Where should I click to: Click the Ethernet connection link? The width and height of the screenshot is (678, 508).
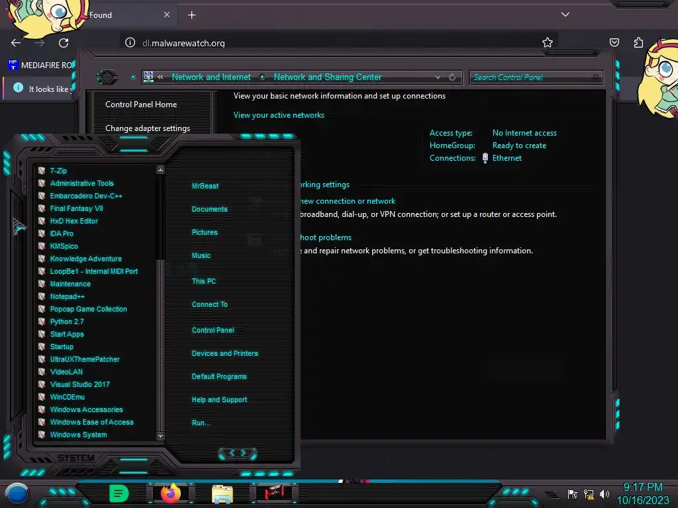tap(507, 158)
